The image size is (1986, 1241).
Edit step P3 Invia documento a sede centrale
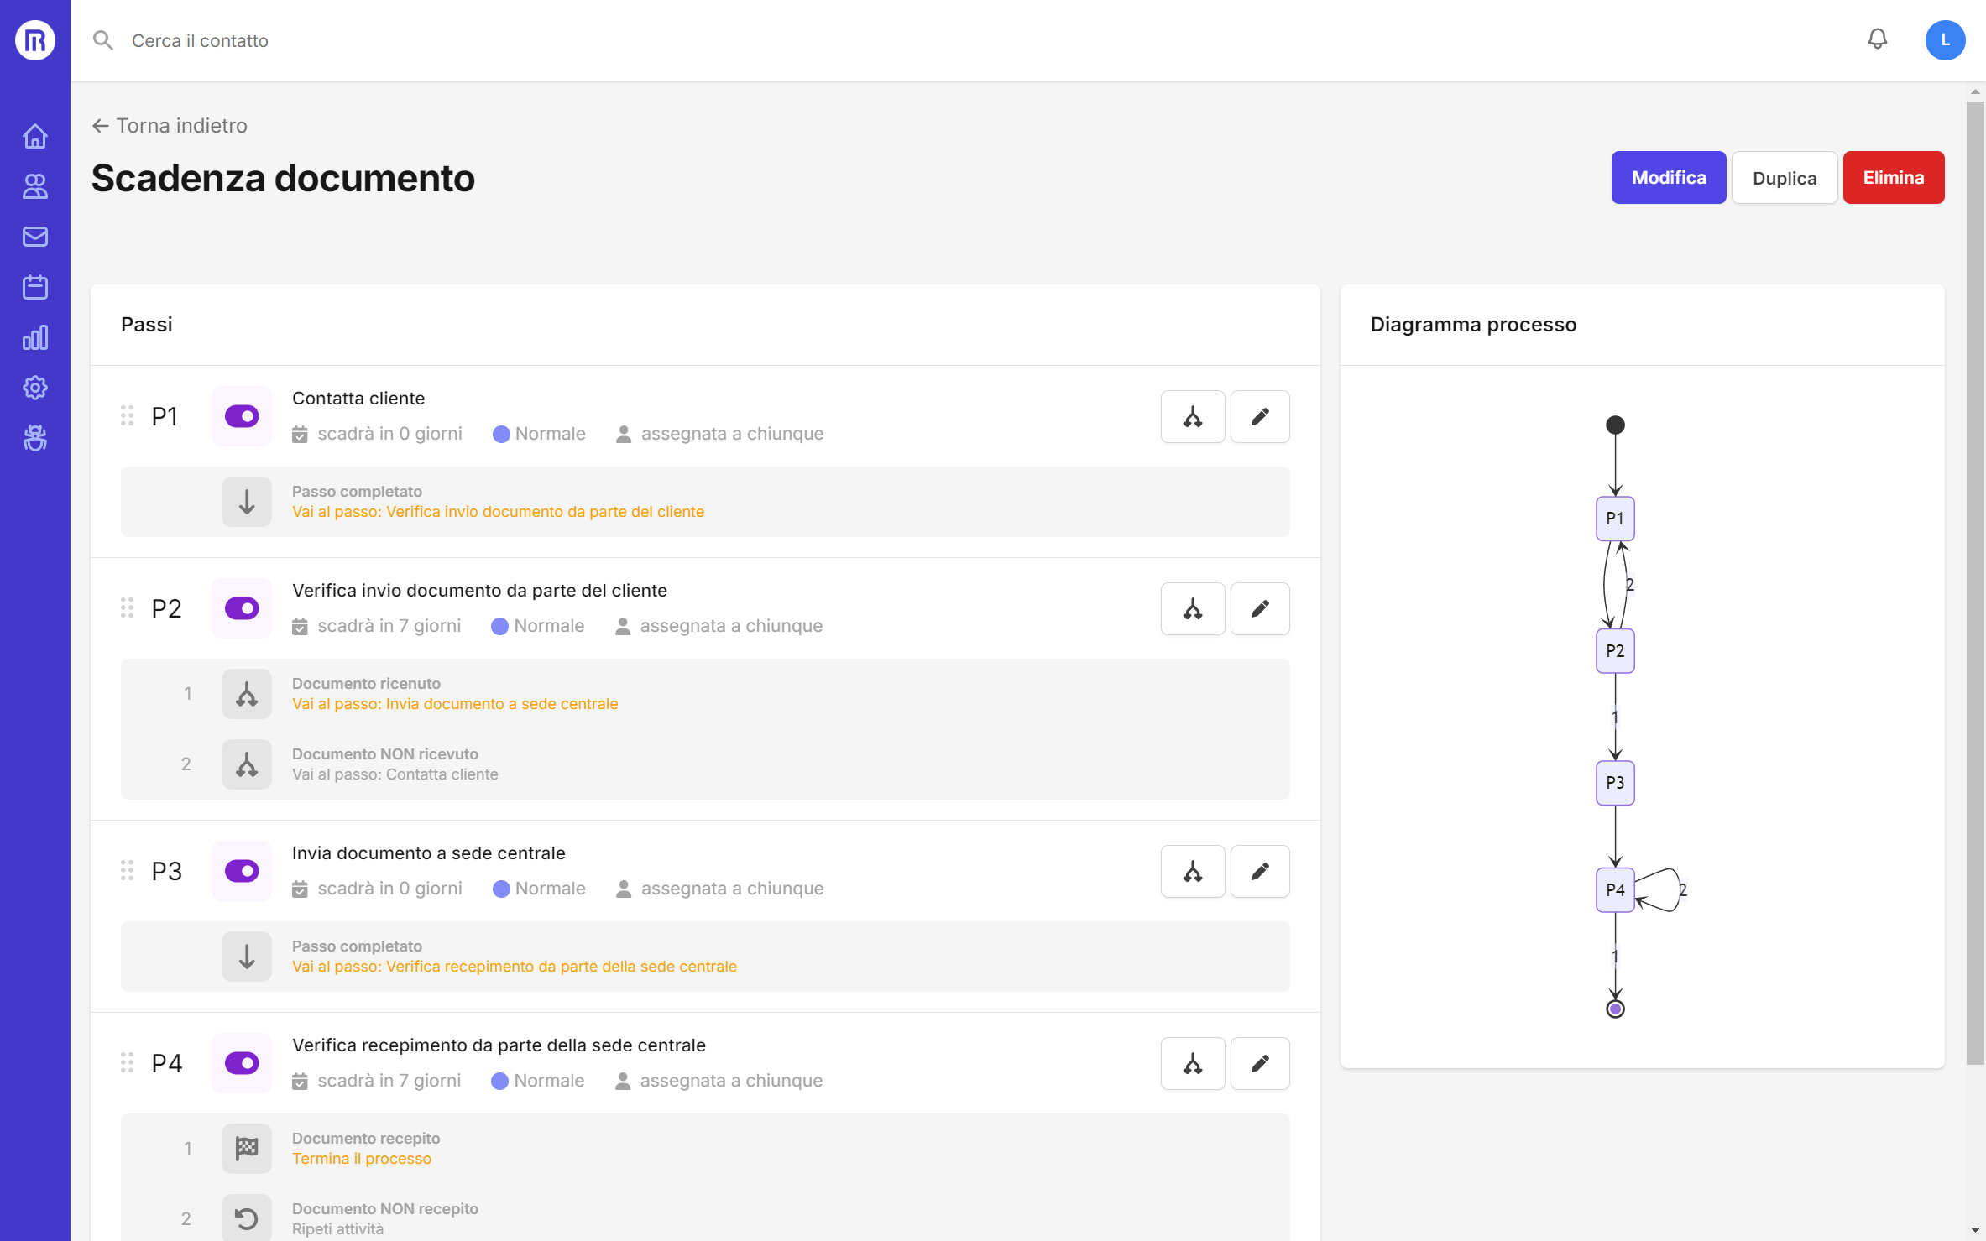tap(1260, 871)
